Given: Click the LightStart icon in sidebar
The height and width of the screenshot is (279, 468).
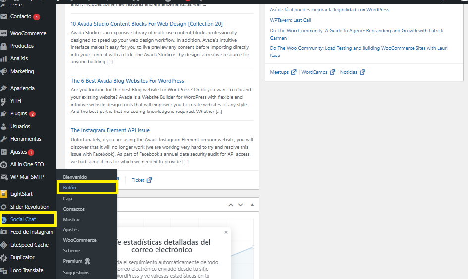Looking at the screenshot, I should pyautogui.click(x=4, y=194).
